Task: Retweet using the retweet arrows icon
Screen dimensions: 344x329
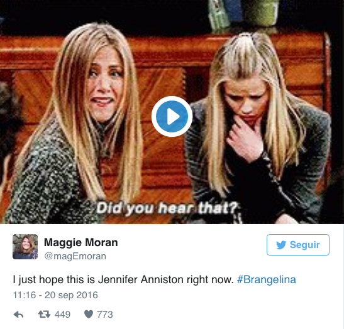Action: (x=44, y=315)
